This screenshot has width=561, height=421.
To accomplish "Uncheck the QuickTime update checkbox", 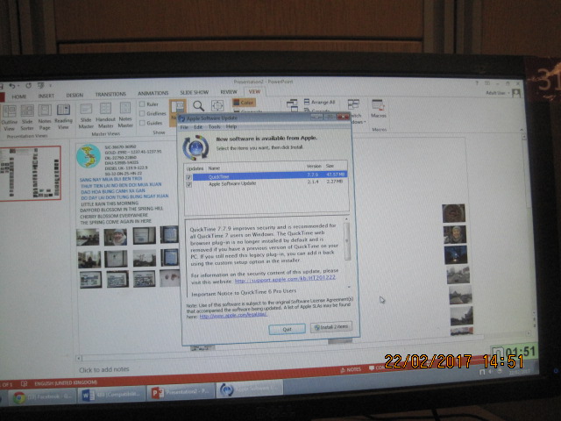I will 188,177.
